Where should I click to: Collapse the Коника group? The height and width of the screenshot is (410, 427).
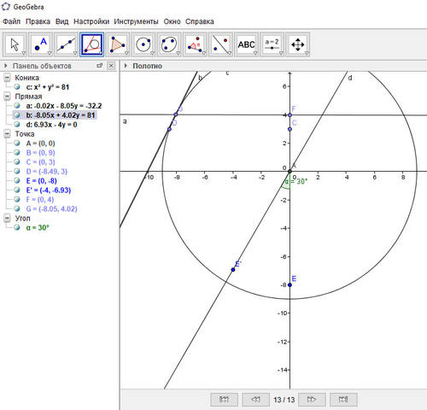[x=8, y=78]
